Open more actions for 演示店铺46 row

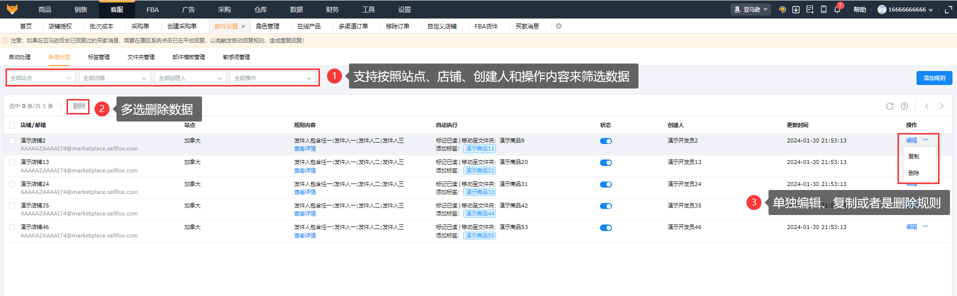pyautogui.click(x=925, y=226)
